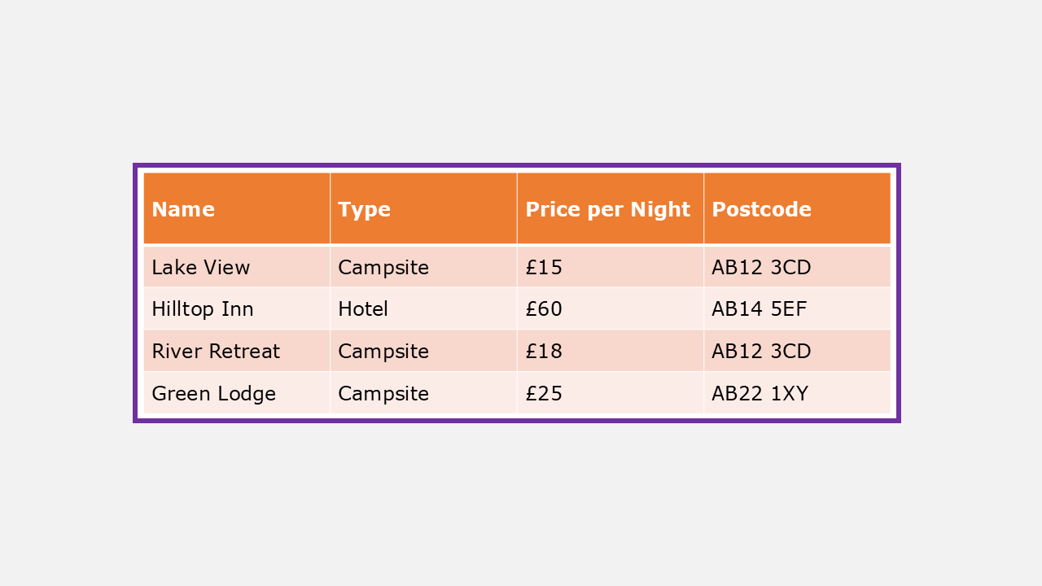Click Campsite cell in Lake View row
Screen dimensions: 1042x586
tap(423, 267)
